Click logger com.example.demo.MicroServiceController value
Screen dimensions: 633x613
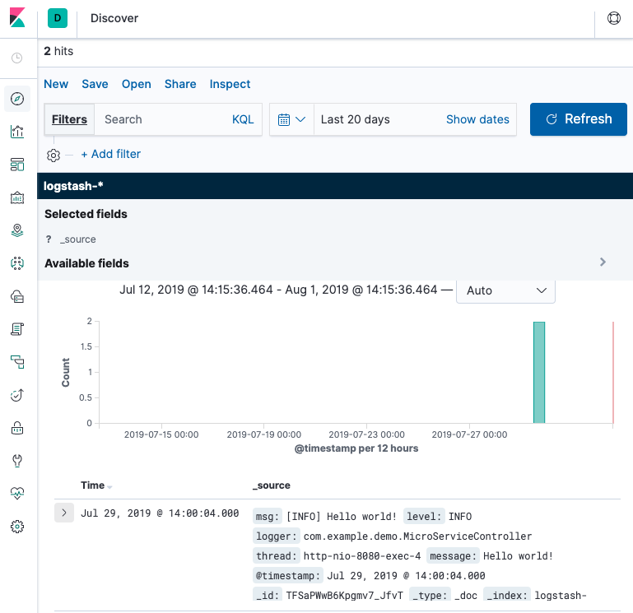click(x=417, y=536)
